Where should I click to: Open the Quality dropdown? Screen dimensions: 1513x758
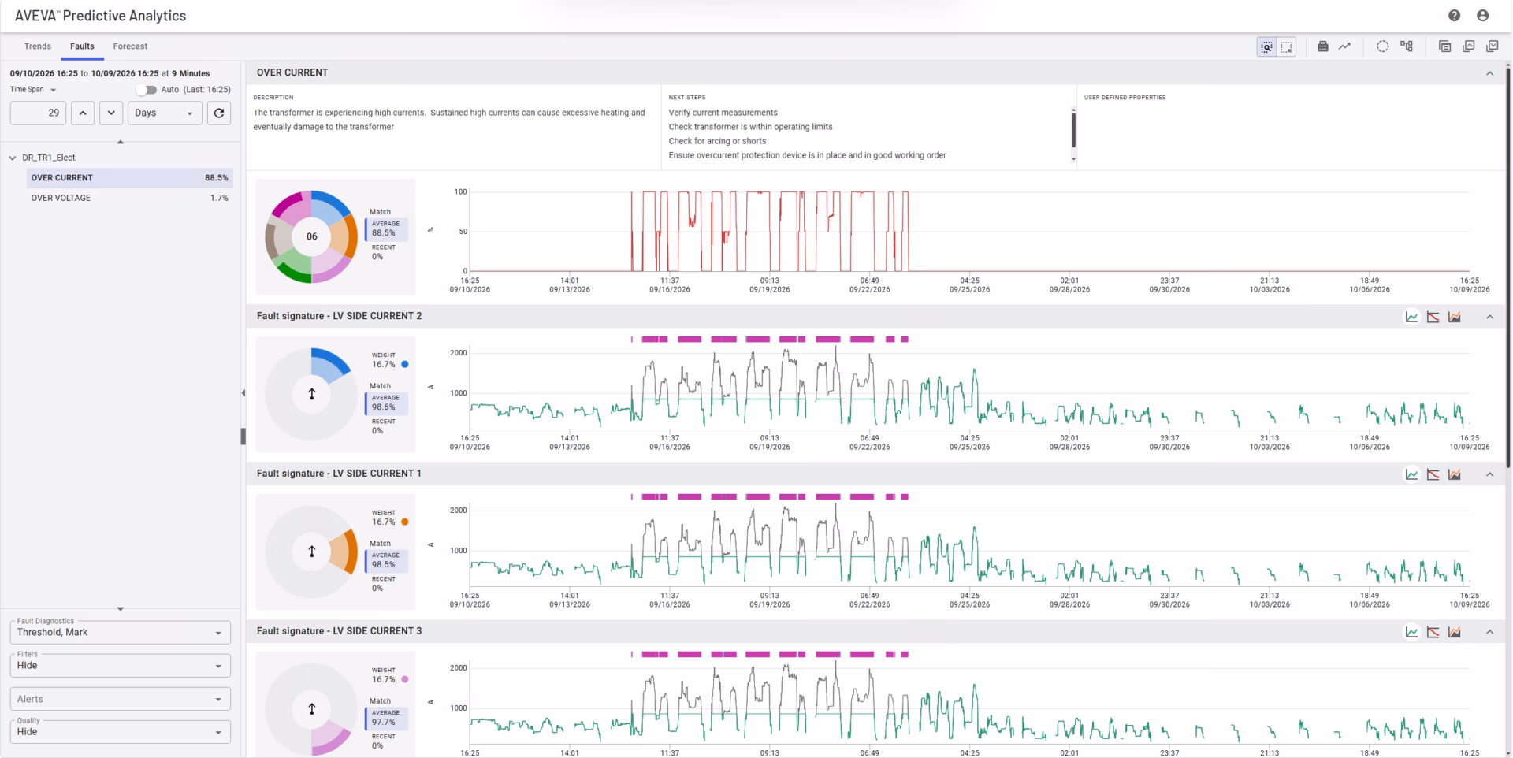click(x=121, y=731)
